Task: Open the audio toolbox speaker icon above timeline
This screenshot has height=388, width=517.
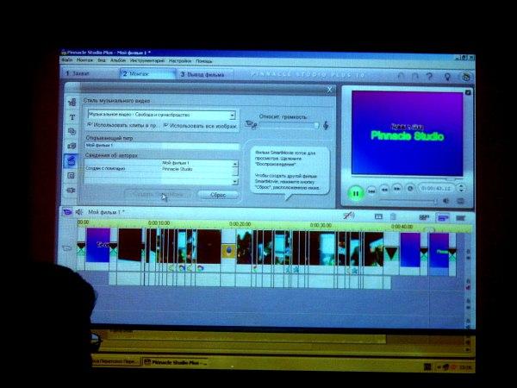Action: click(79, 212)
